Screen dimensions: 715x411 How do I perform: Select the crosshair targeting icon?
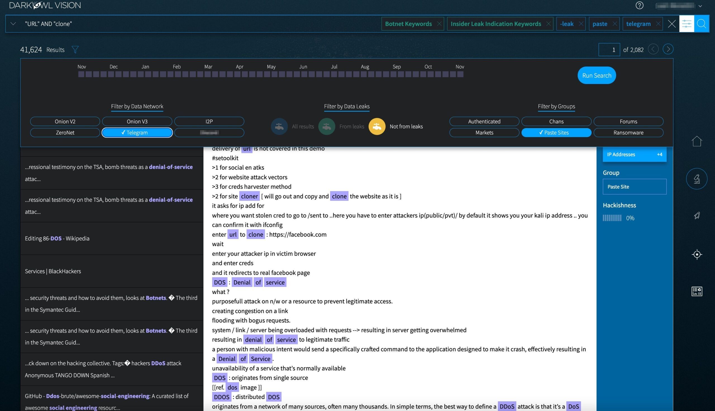(697, 254)
